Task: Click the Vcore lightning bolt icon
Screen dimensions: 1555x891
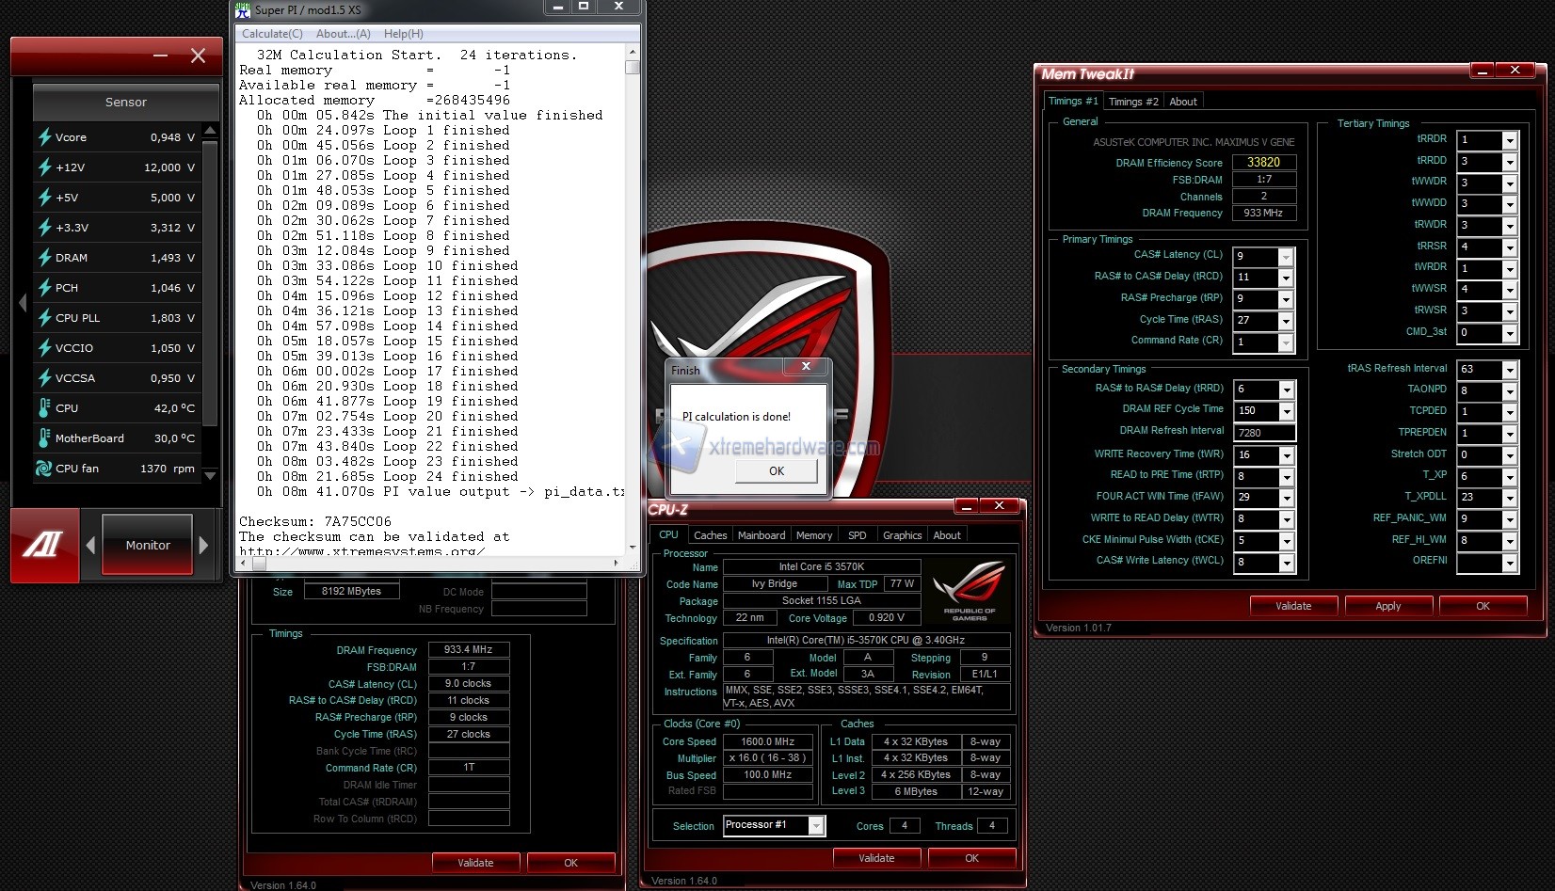Action: click(44, 137)
